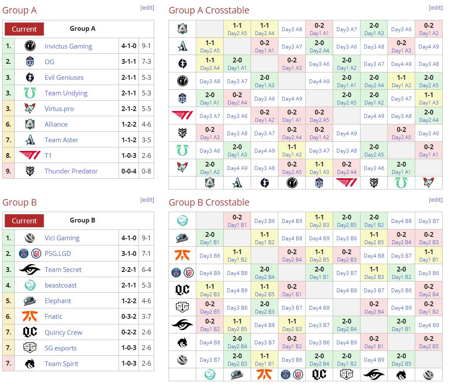453x386 pixels.
Task: Click edit link beside Group B standings heading
Action: [147, 200]
